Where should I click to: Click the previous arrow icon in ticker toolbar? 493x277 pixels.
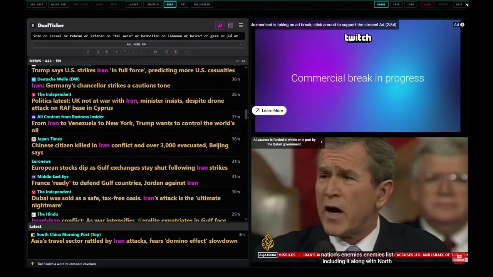coord(133,52)
